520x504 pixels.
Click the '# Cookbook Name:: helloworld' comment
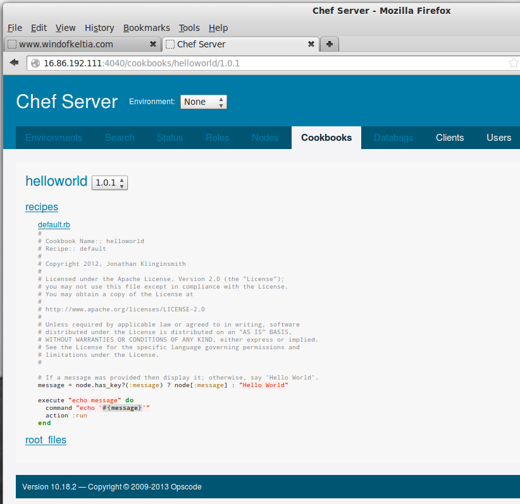(91, 241)
